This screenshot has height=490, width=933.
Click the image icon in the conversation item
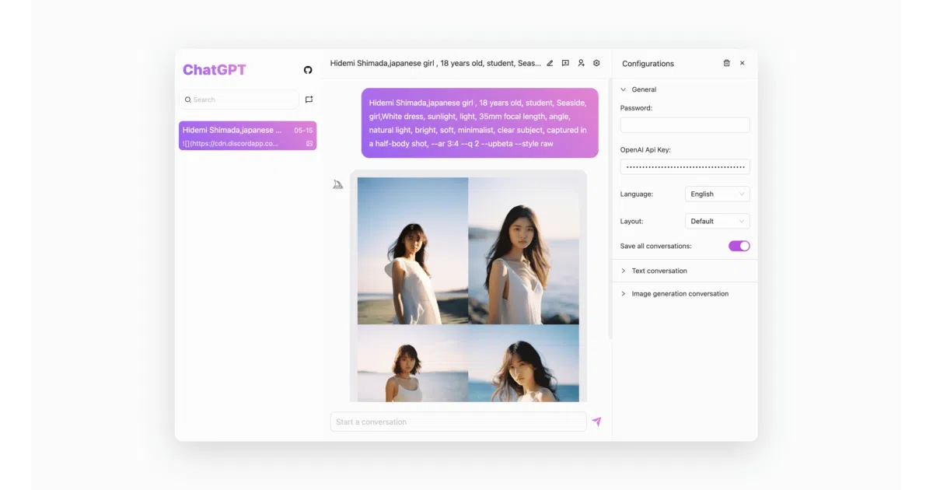click(309, 143)
